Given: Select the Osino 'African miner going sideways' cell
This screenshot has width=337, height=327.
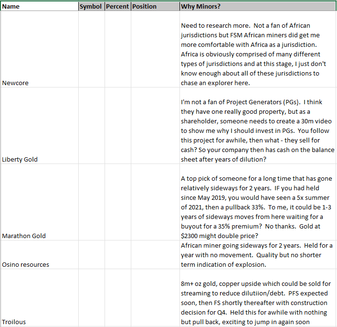Looking at the screenshot, I should pos(258,255).
